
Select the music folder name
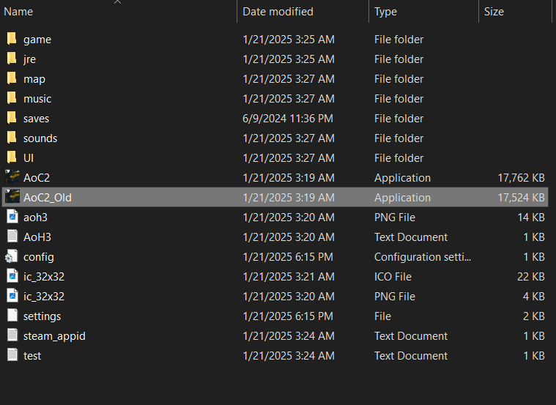pos(37,98)
